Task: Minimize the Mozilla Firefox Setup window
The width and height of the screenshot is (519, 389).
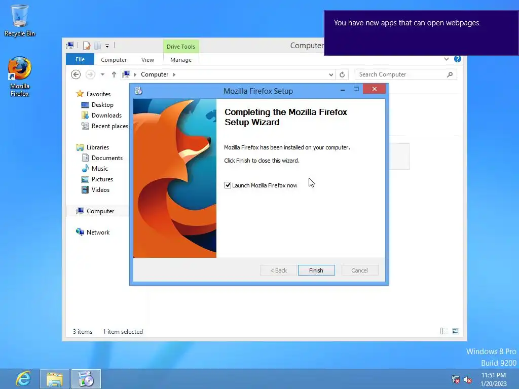Action: tap(343, 89)
